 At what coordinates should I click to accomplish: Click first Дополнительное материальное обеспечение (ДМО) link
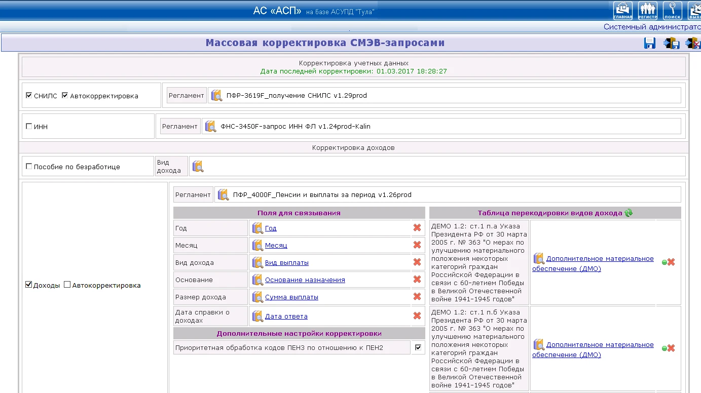pos(593,264)
